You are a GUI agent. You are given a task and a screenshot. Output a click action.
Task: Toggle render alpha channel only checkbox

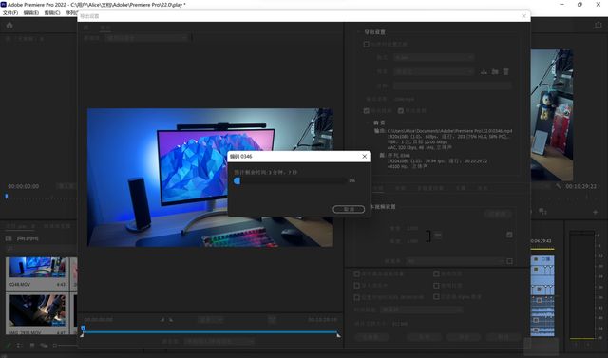tap(436, 297)
